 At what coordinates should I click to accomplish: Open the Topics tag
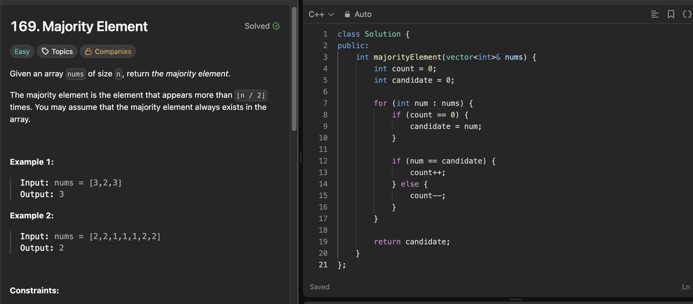[57, 51]
